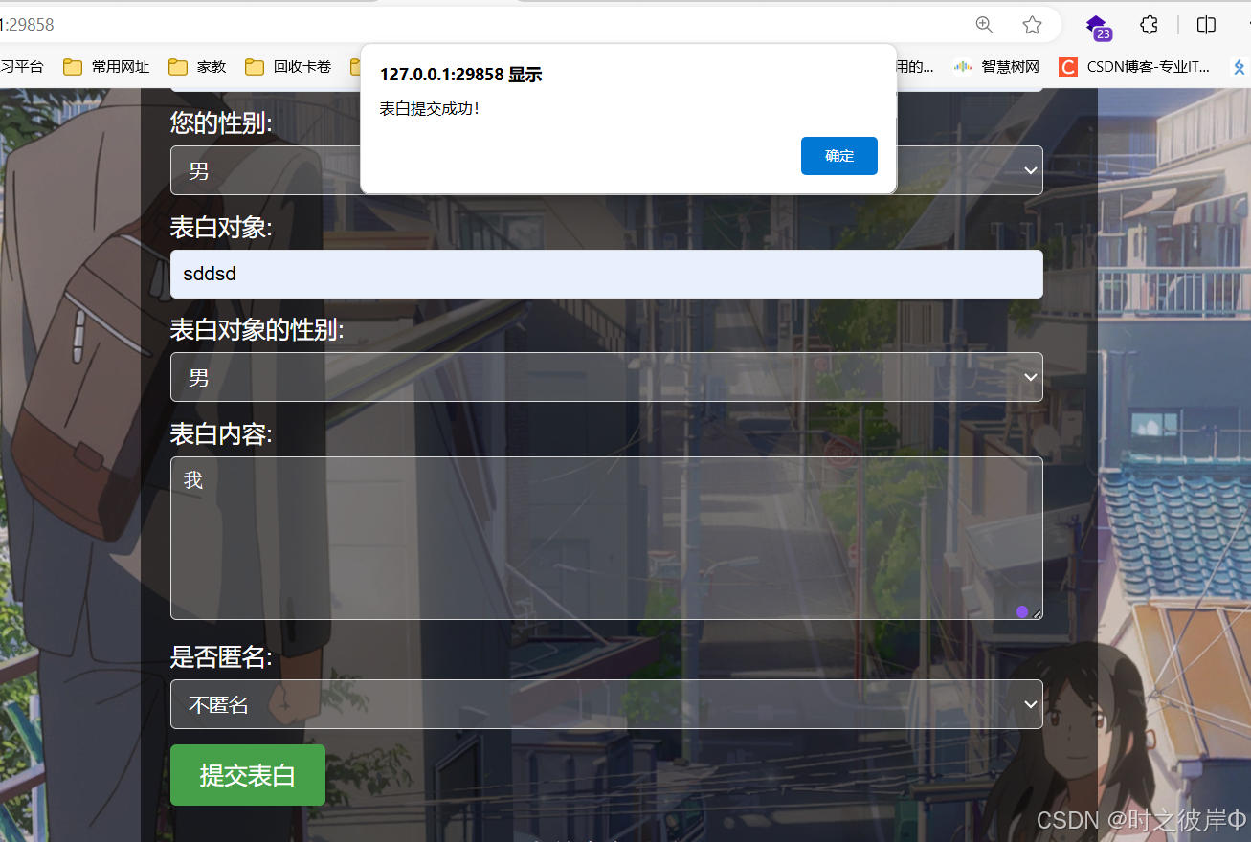Click the 表白对象 input containing sddsd
The height and width of the screenshot is (842, 1251).
(x=607, y=274)
